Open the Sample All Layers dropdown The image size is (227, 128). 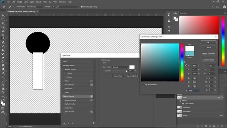(65, 7)
